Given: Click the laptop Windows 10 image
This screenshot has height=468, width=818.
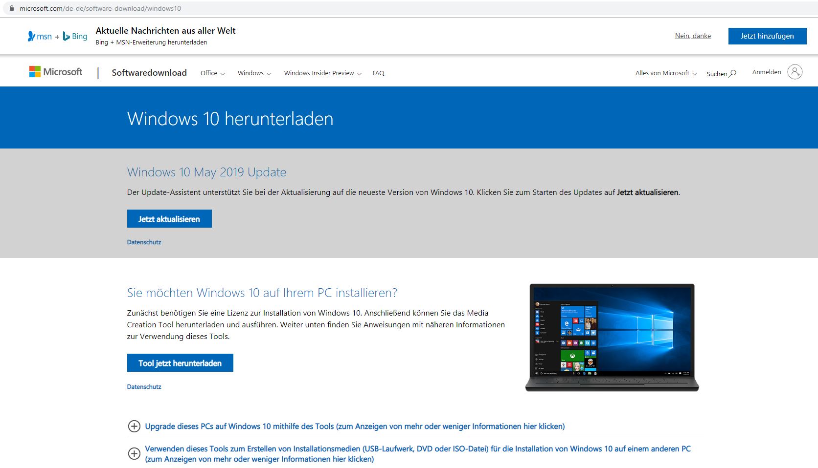Looking at the screenshot, I should [612, 338].
